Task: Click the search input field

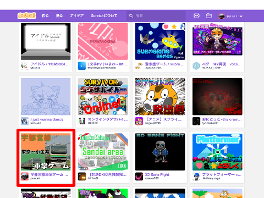Action: (x=156, y=16)
